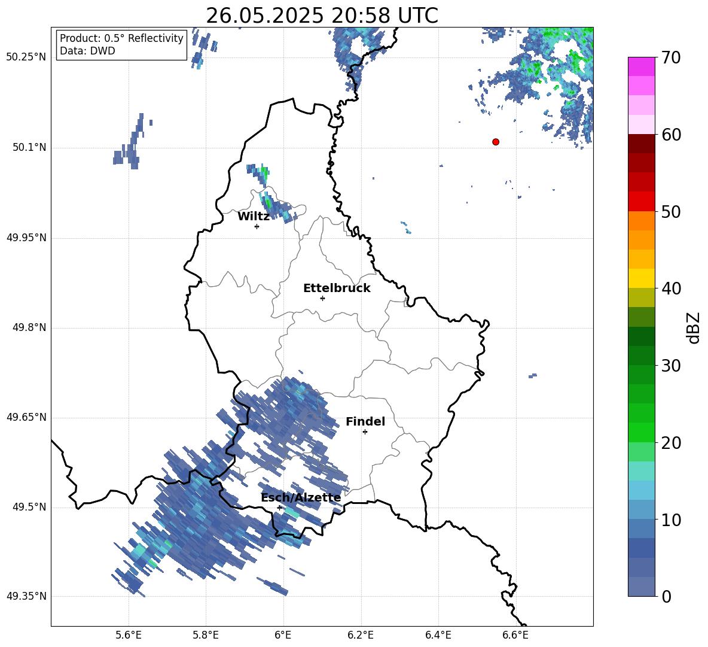Click the colorbar 70 tick label
The width and height of the screenshot is (708, 647).
pos(672,57)
